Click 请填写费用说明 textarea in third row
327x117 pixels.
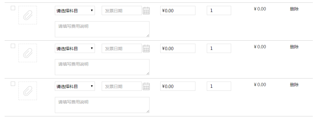pyautogui.click(x=102, y=105)
